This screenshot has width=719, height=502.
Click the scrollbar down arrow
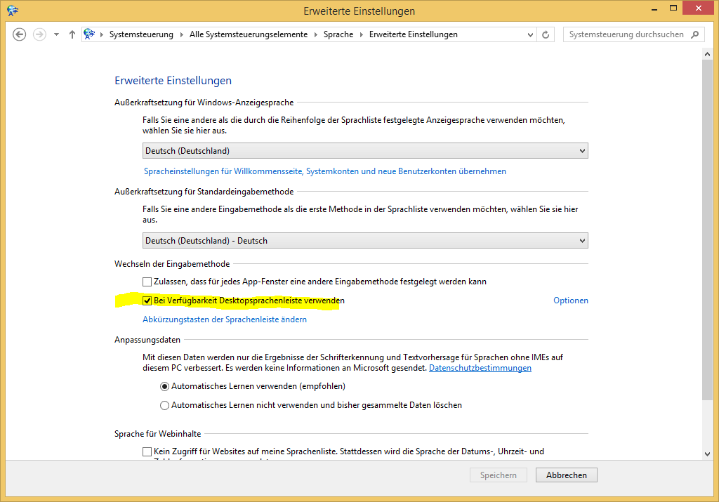pyautogui.click(x=707, y=454)
